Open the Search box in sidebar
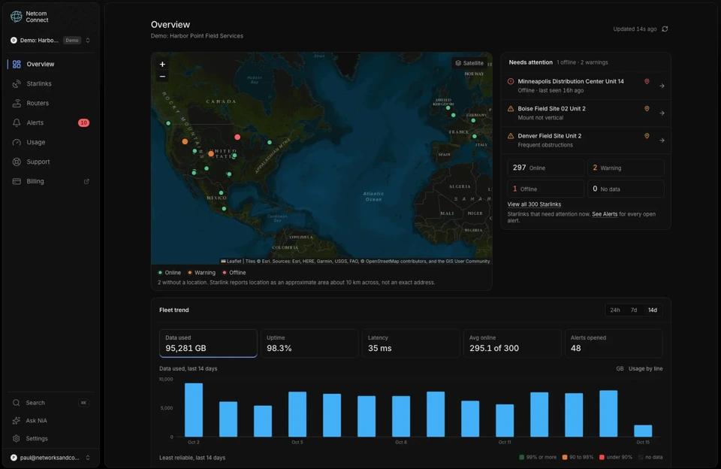Screen dimensions: 721x469 coord(50,403)
